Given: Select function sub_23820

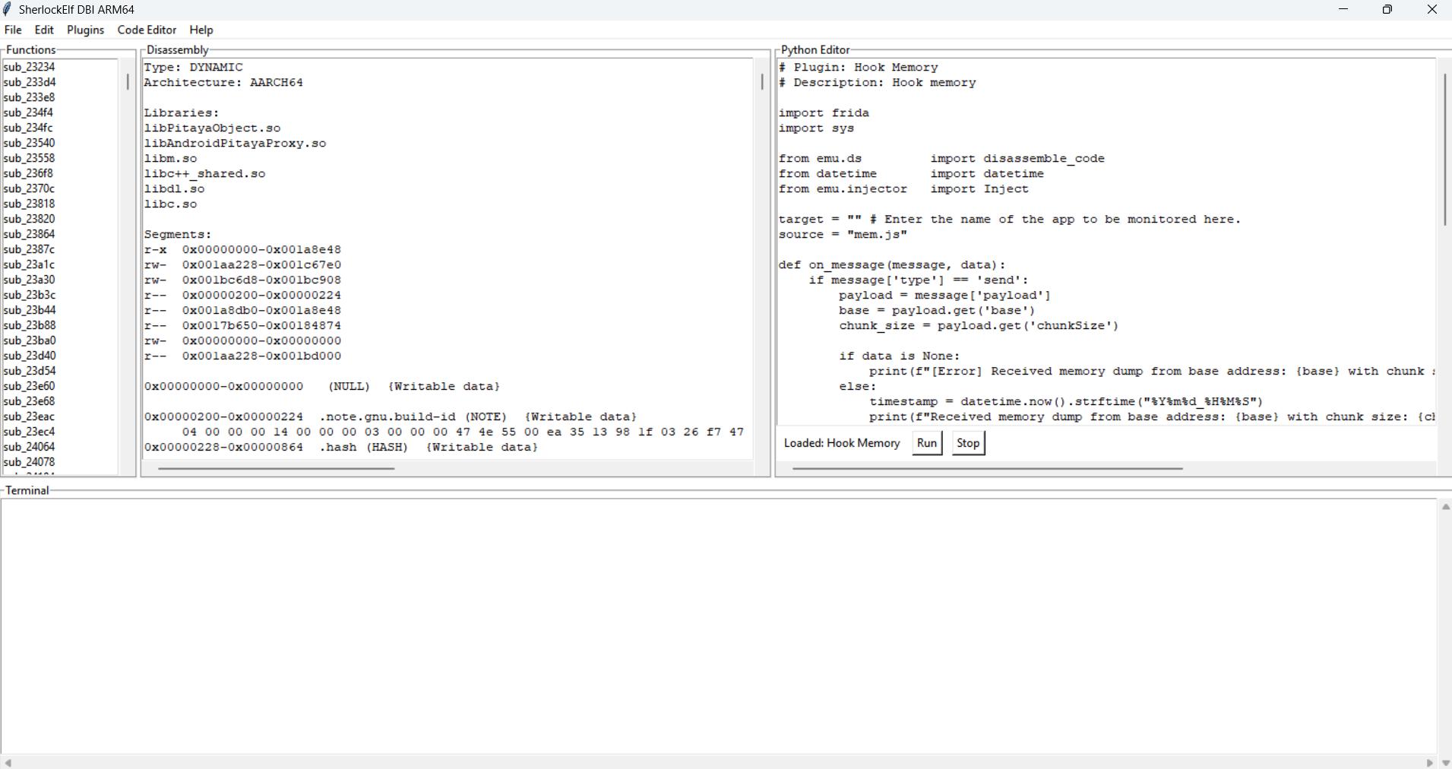Looking at the screenshot, I should click(x=29, y=219).
